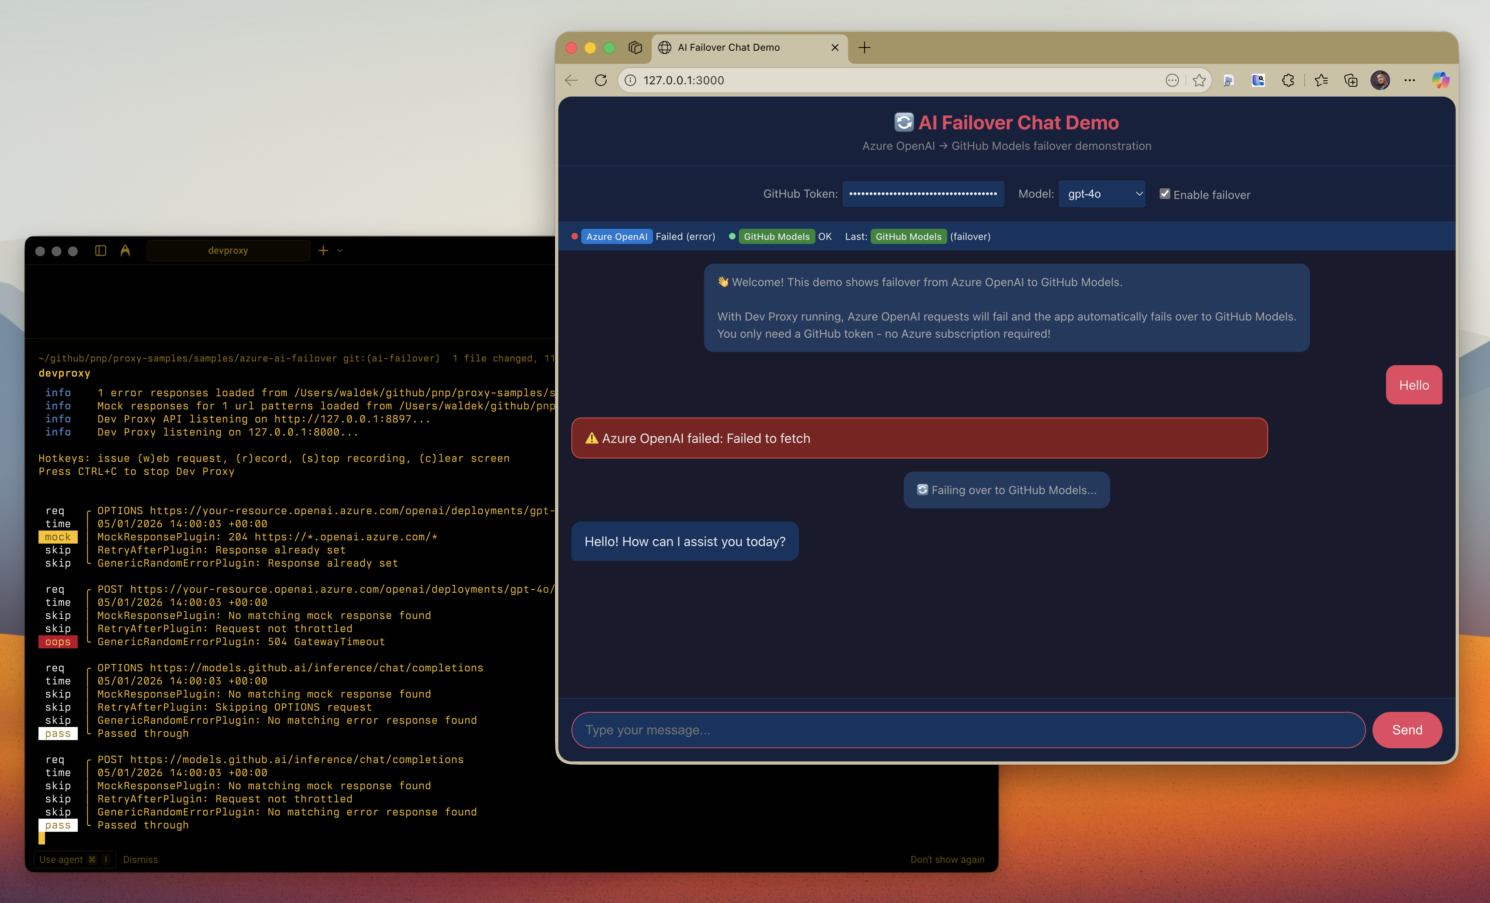Add current page to Collections
This screenshot has height=903, width=1490.
coord(1350,80)
